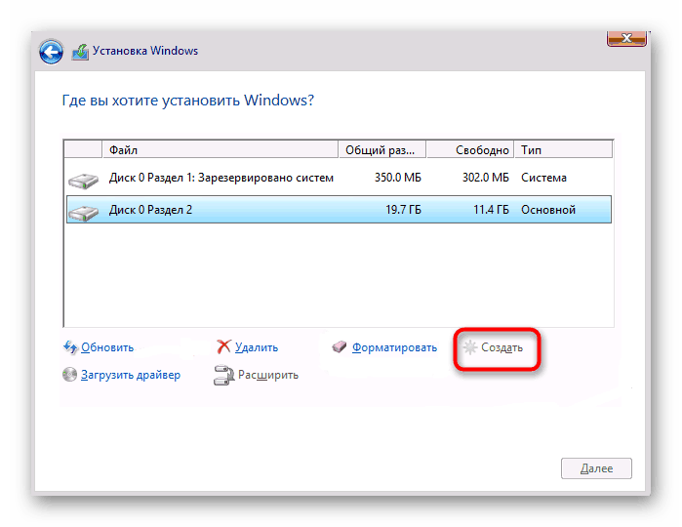Click the Система type cell
Viewport: 682px width, 527px height.
pos(543,178)
